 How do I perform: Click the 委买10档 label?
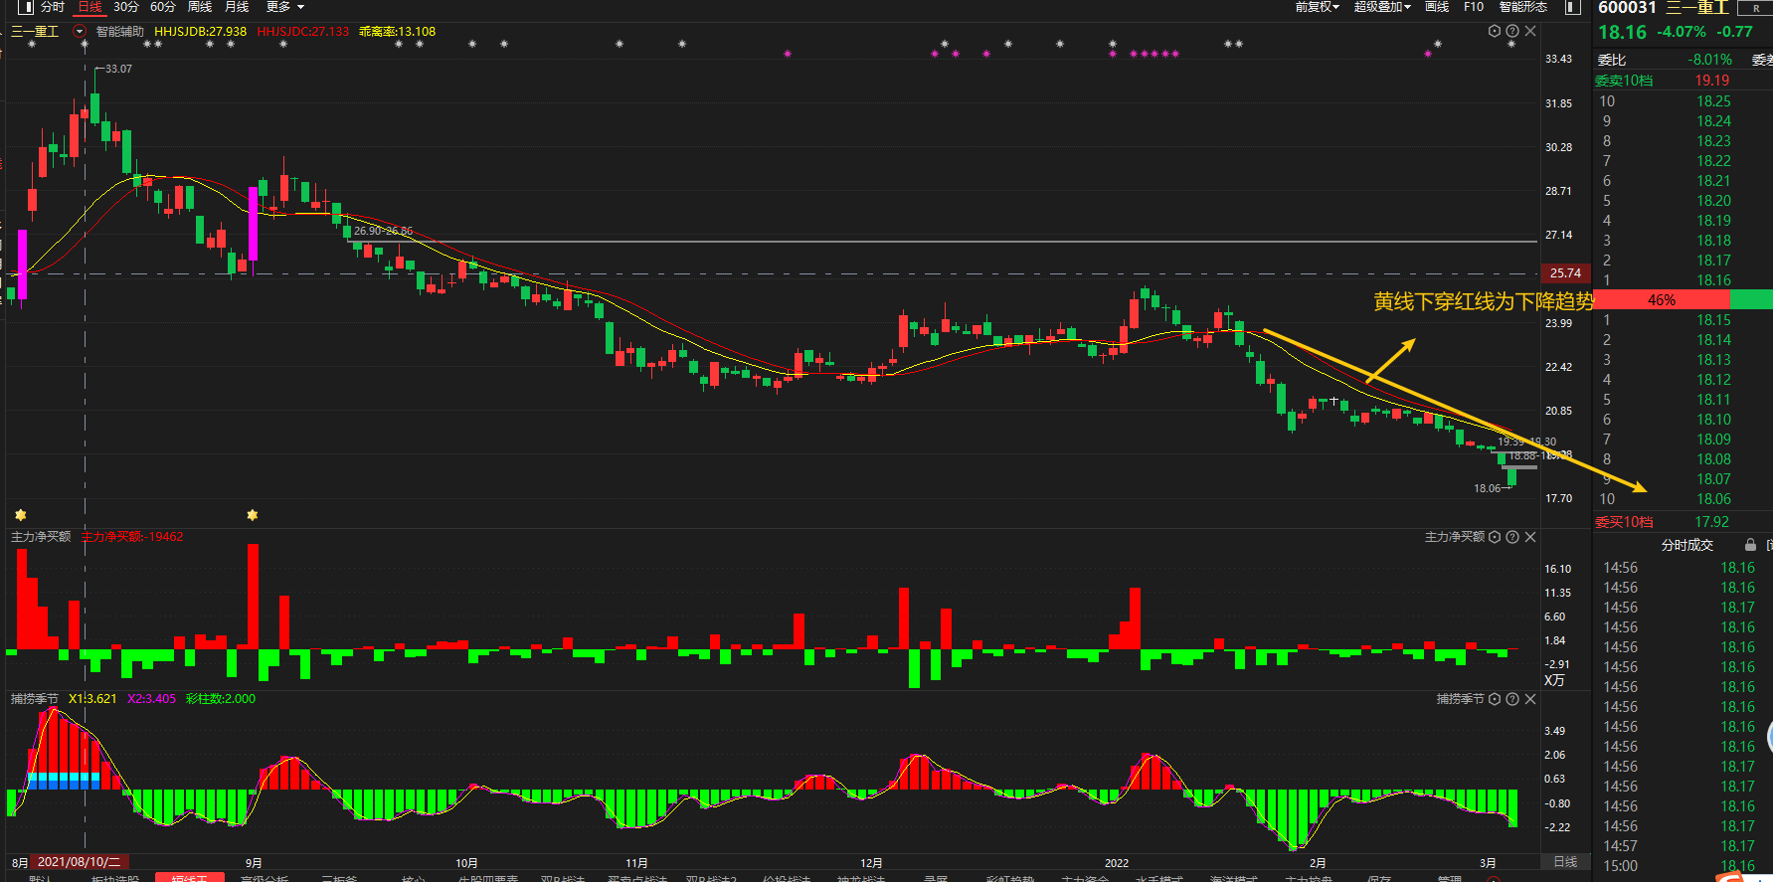pos(1624,522)
